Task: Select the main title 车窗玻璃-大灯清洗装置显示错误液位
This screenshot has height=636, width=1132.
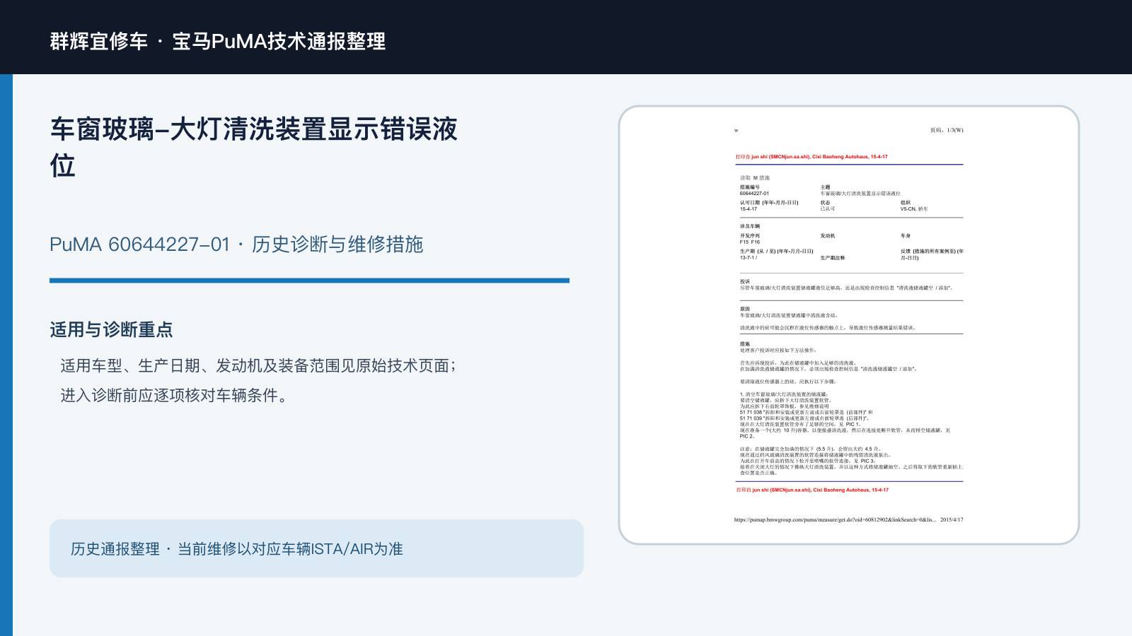Action: [x=253, y=147]
